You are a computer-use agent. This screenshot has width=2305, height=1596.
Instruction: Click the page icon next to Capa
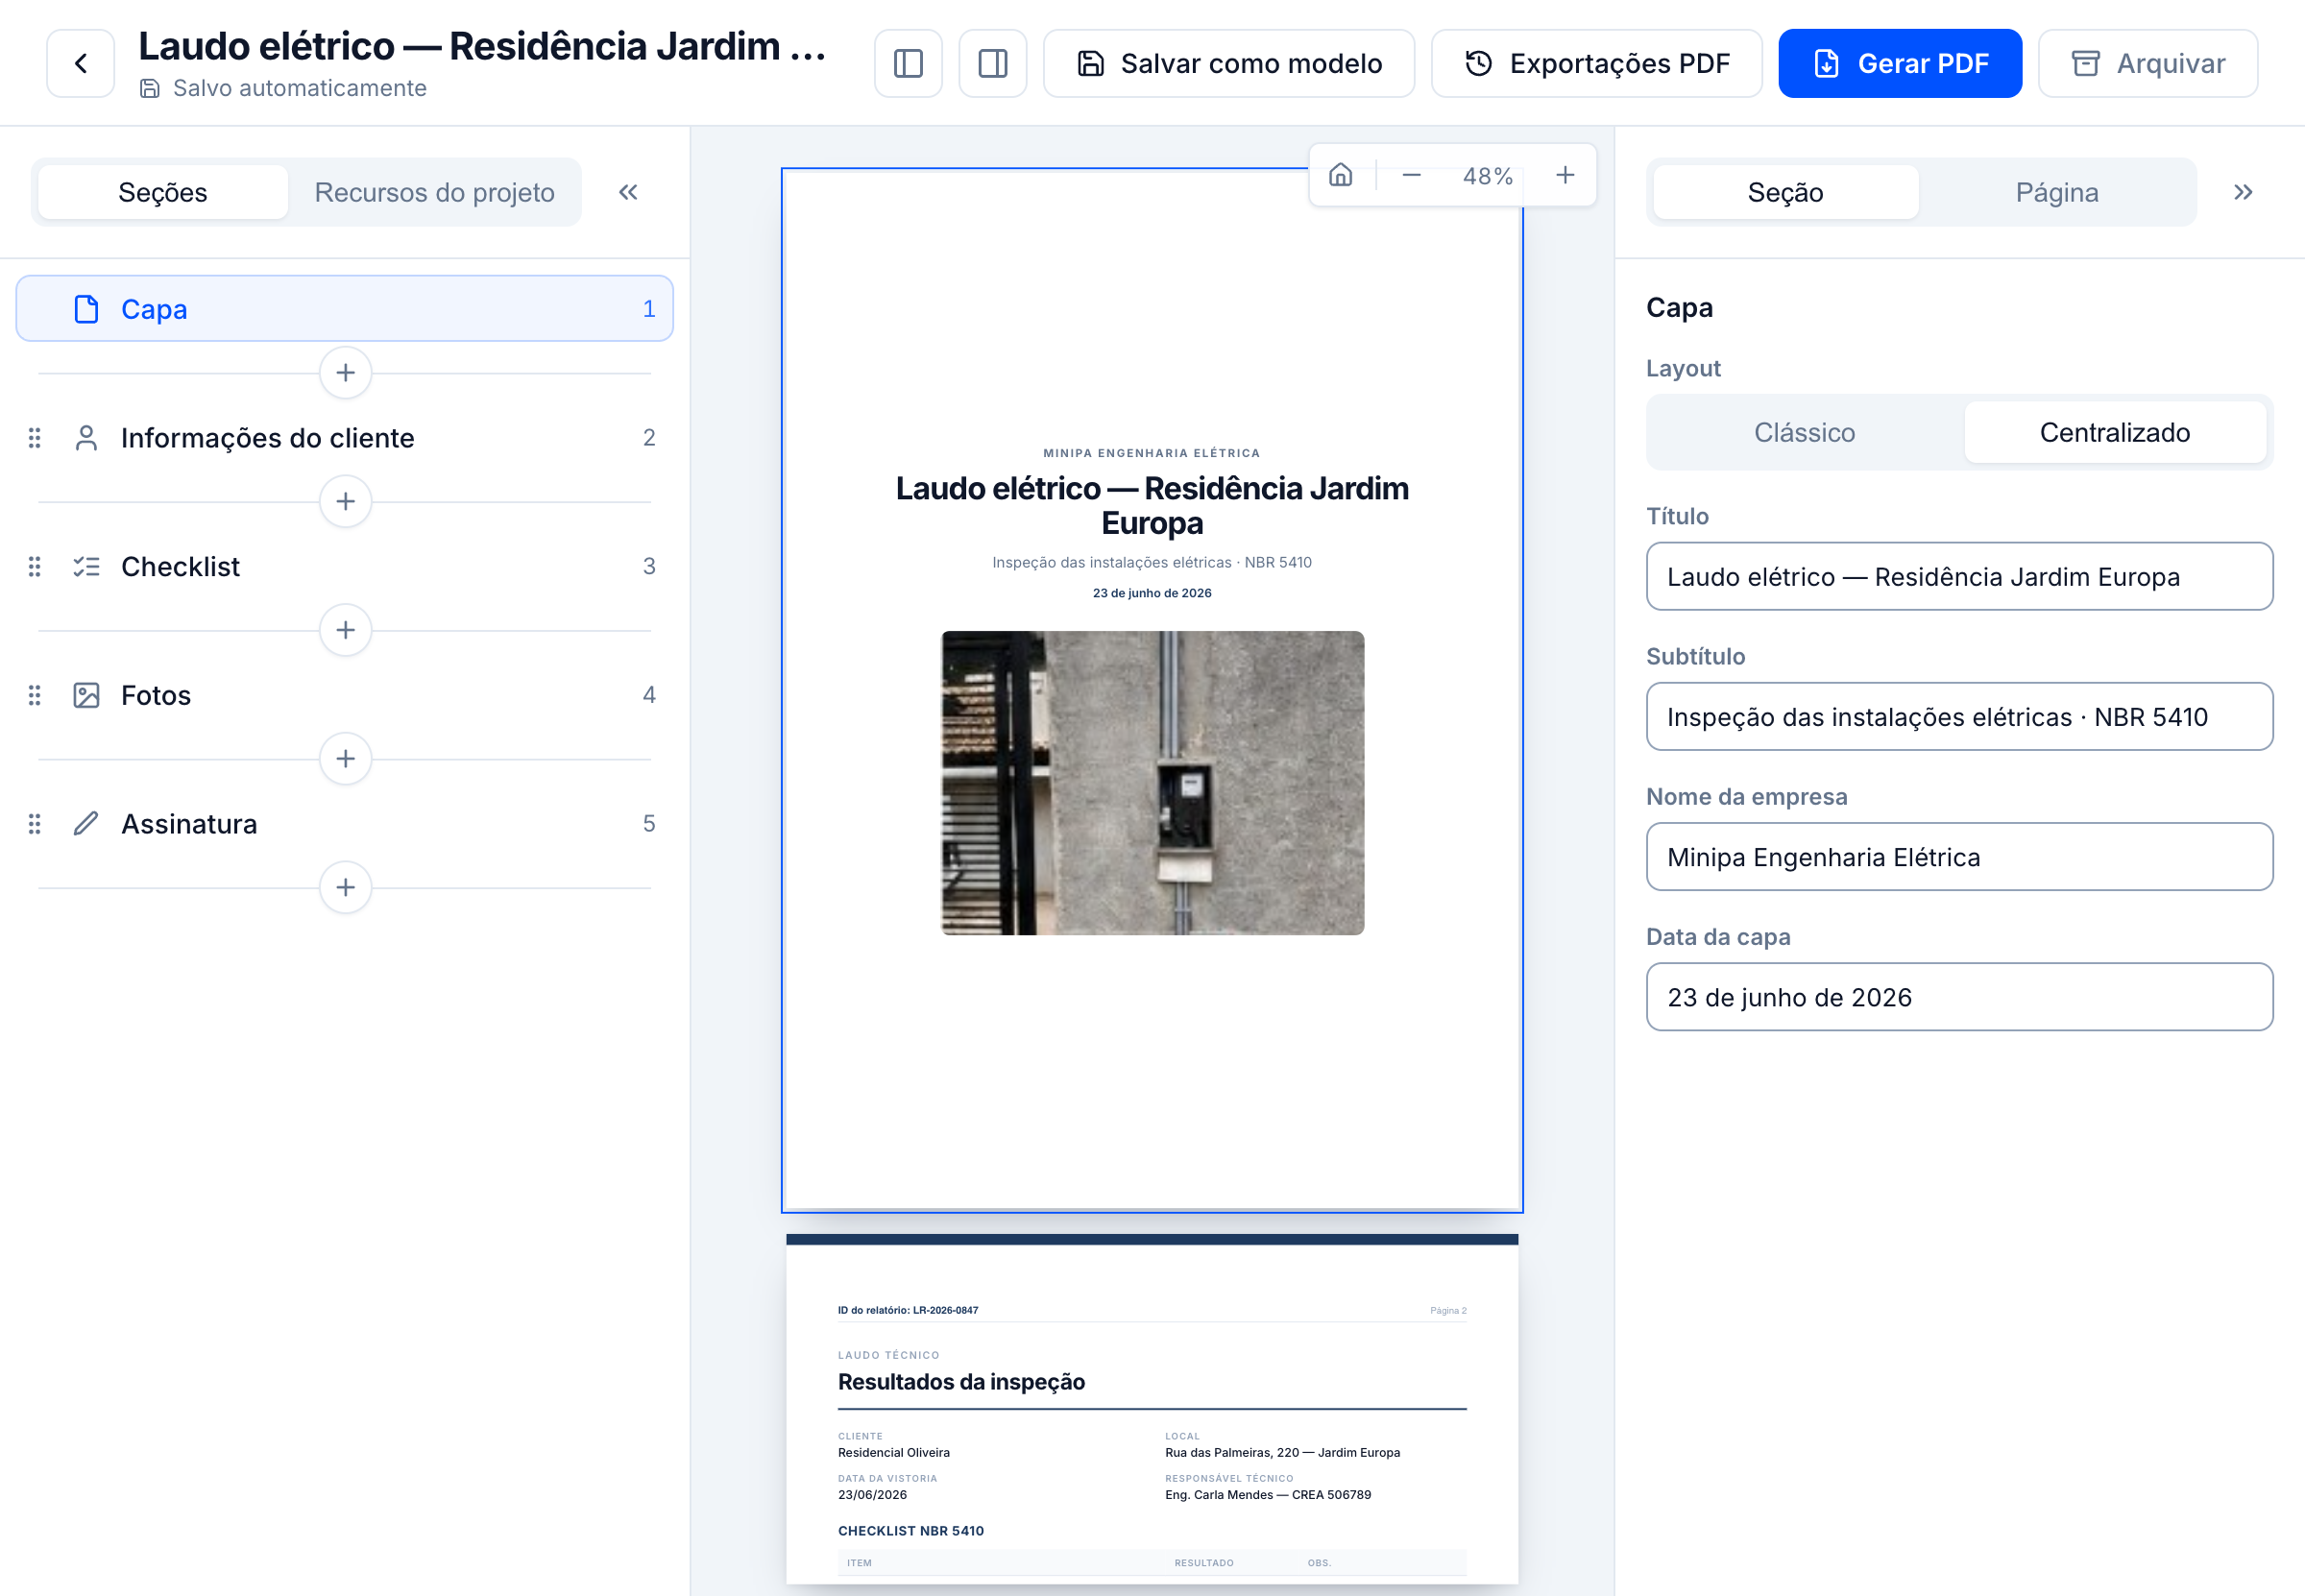(x=86, y=309)
